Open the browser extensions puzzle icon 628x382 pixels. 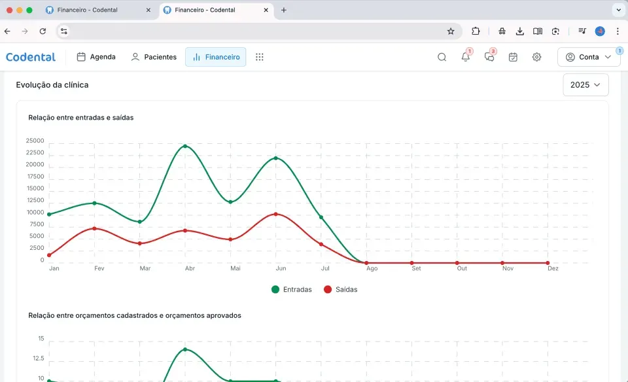click(476, 31)
